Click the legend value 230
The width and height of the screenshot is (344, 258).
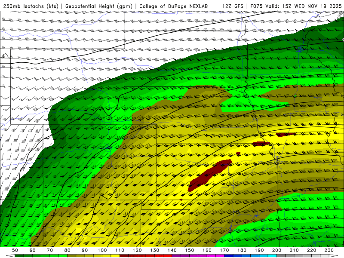pyautogui.click(x=329, y=250)
